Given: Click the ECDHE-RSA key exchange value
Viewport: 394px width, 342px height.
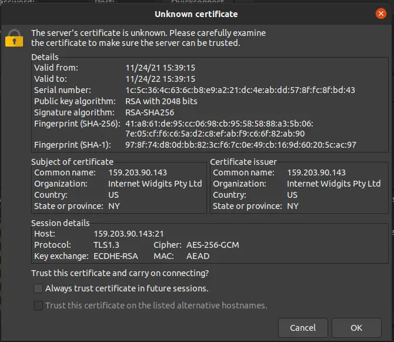Looking at the screenshot, I should tap(116, 256).
